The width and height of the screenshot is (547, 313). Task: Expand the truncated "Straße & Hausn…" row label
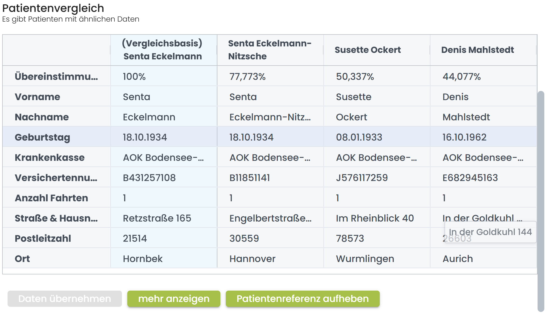(56, 218)
